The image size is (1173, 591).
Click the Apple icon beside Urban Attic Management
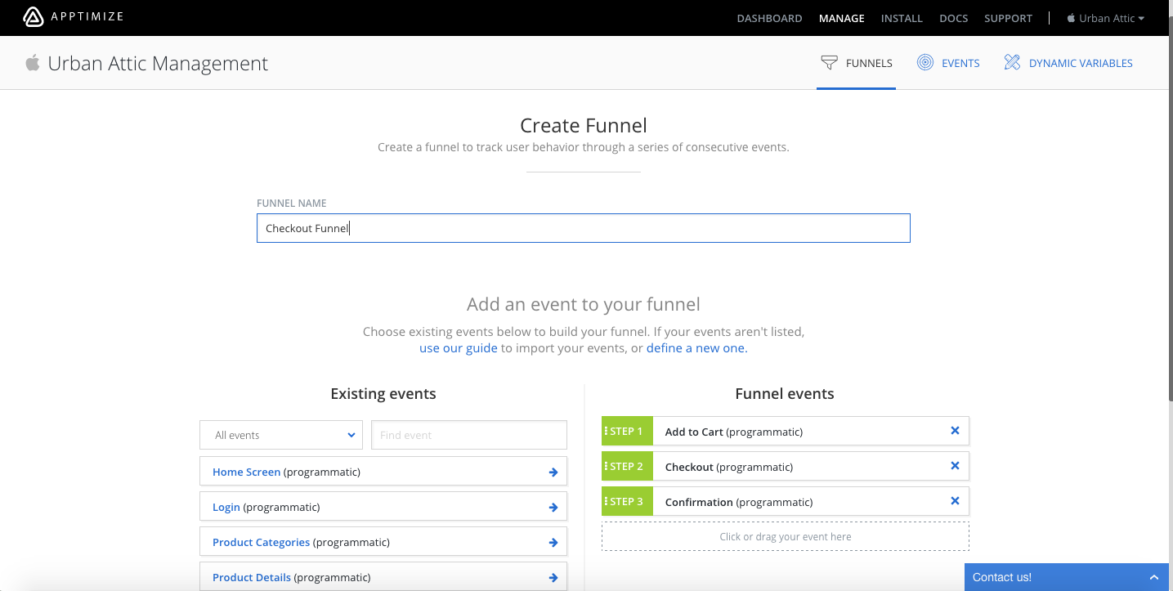33,63
